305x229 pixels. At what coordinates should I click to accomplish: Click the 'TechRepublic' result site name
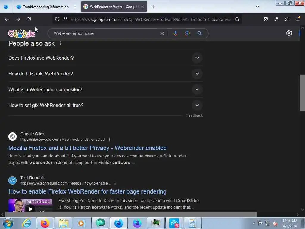click(33, 178)
